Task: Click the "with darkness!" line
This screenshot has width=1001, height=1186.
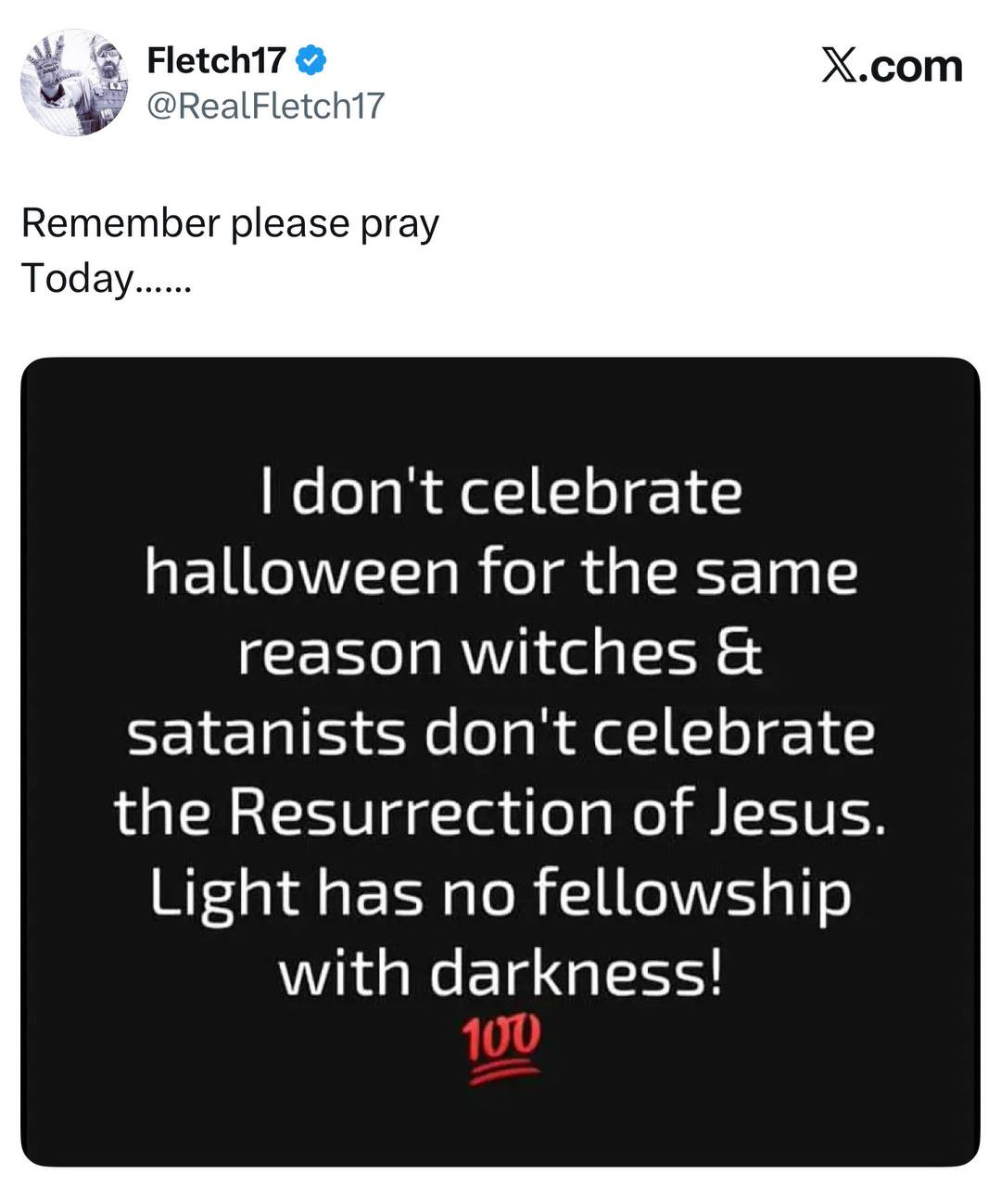Action: [x=500, y=973]
